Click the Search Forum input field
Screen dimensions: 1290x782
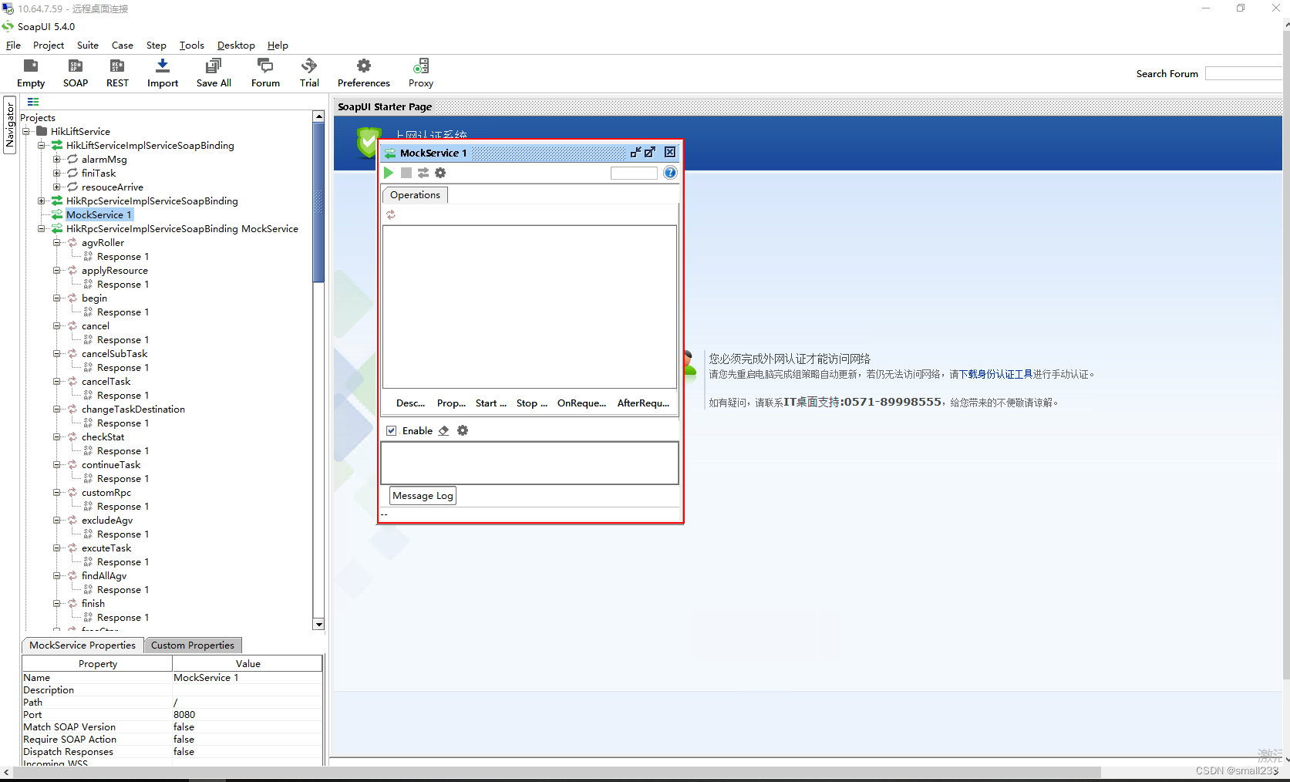coord(1243,73)
